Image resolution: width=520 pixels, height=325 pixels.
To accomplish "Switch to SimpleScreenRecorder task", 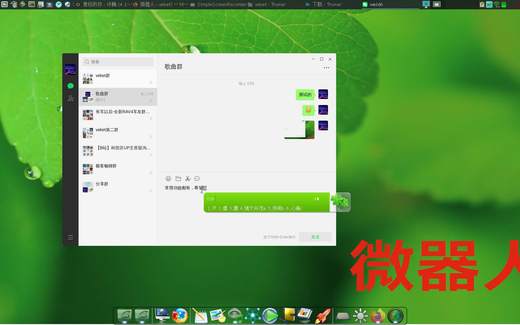I will tap(219, 5).
